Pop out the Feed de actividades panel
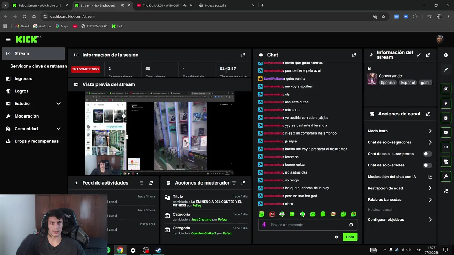Viewport: 454px width, 255px height. click(x=151, y=183)
